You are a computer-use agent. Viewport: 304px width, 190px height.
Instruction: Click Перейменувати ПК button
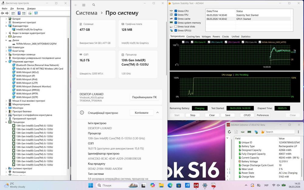[144, 97]
